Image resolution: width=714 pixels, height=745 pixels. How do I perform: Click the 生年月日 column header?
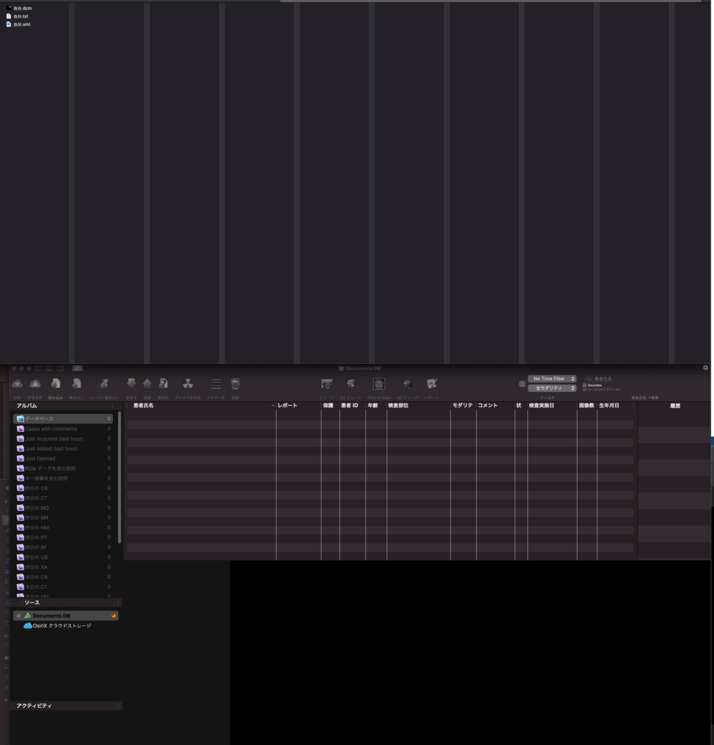(x=615, y=405)
